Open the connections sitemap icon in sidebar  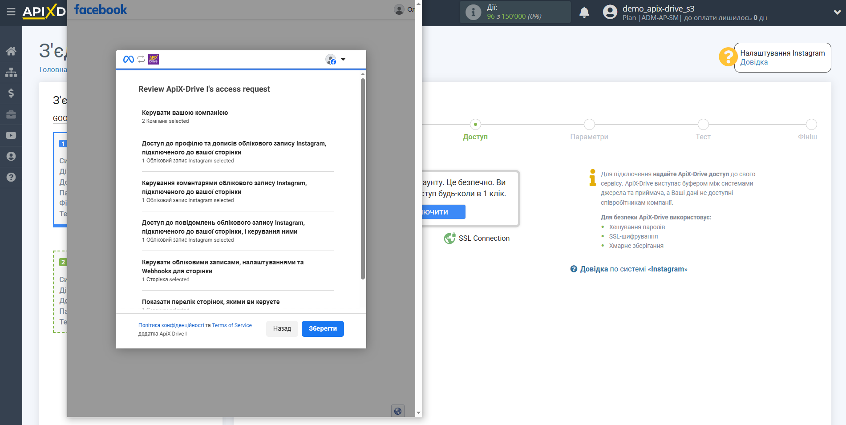click(x=11, y=72)
